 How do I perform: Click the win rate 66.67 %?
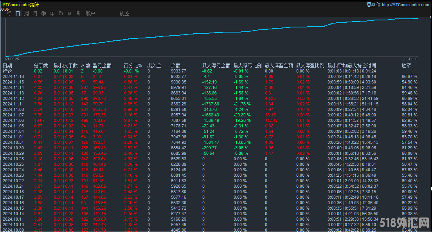click(x=409, y=76)
